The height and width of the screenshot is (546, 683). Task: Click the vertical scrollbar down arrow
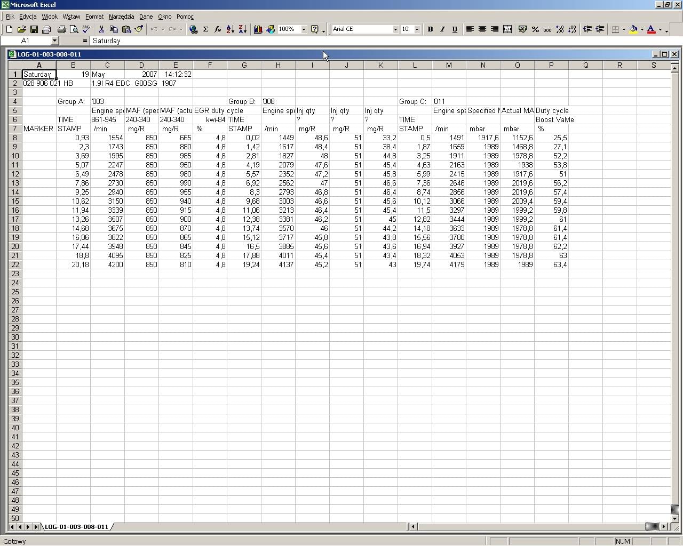pyautogui.click(x=674, y=518)
